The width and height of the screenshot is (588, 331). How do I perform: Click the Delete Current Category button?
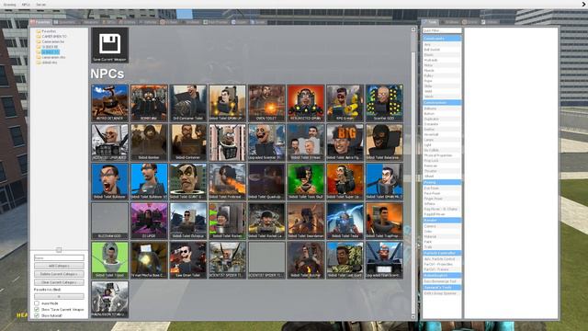(59, 274)
